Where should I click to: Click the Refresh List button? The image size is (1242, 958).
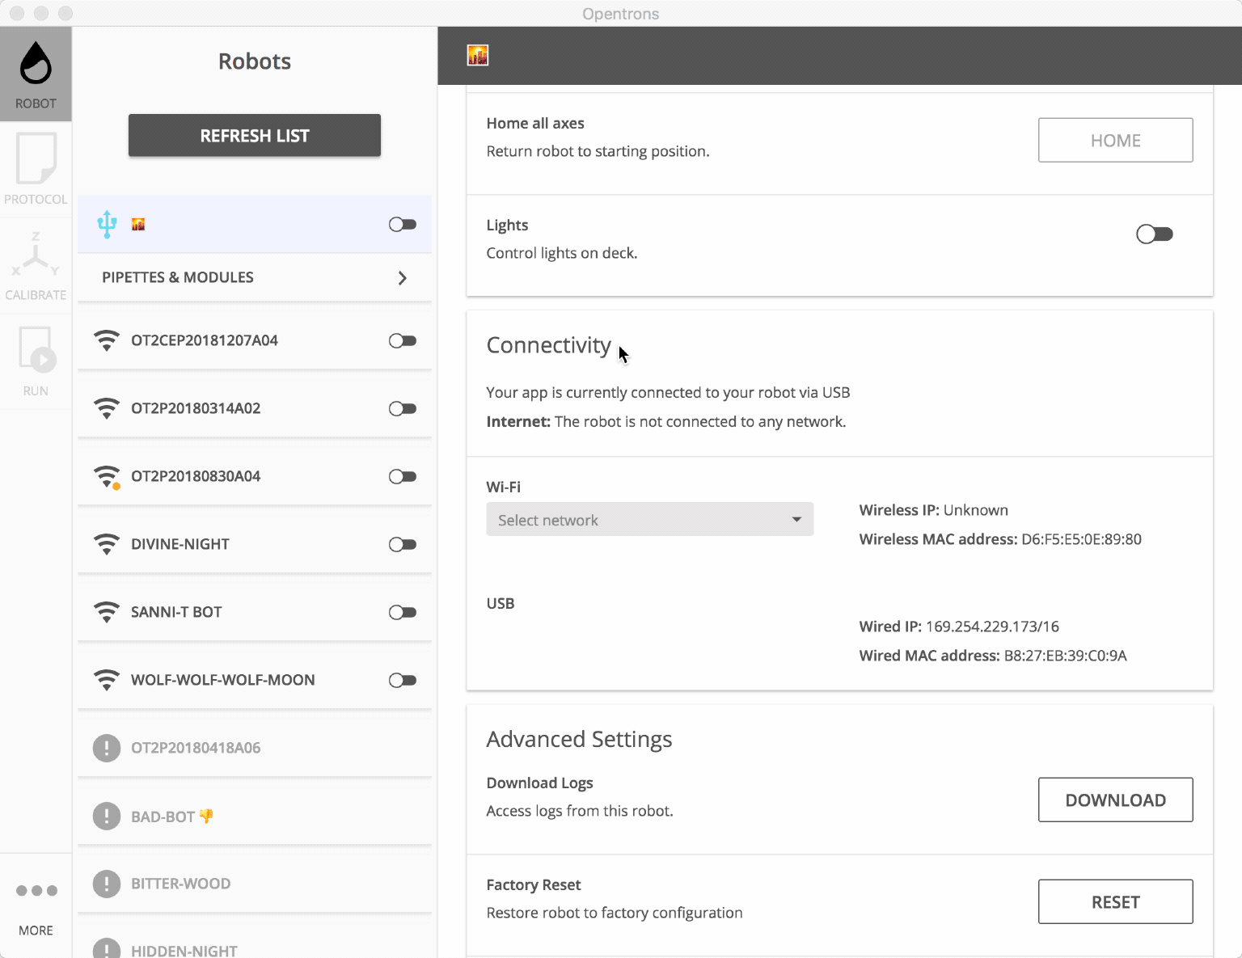(x=255, y=135)
